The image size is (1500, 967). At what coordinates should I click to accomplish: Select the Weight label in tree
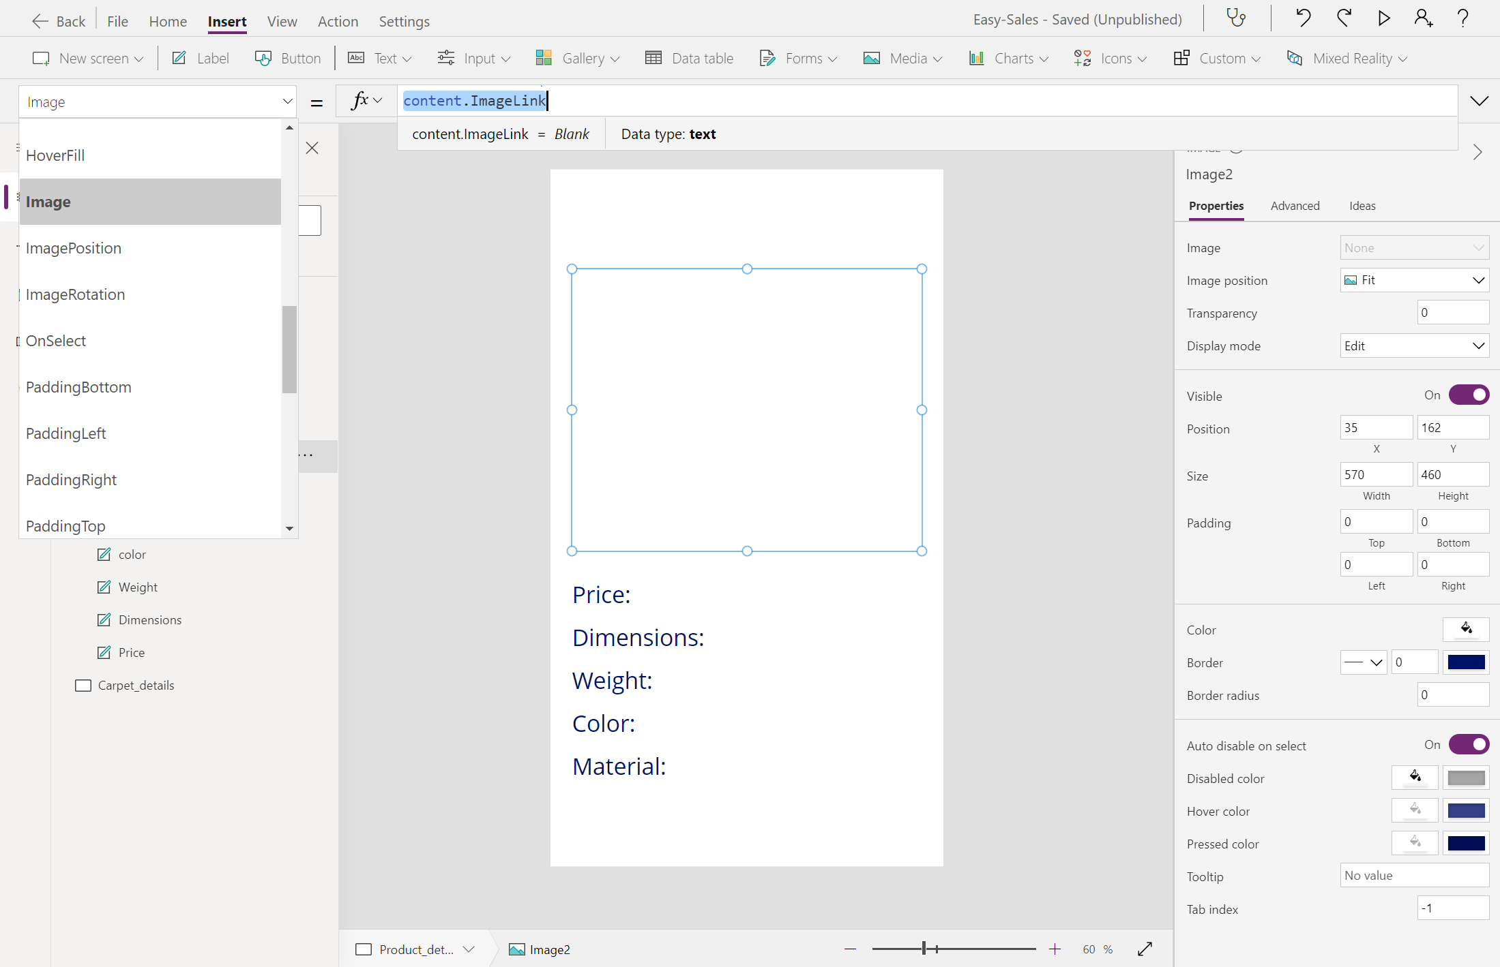click(138, 587)
